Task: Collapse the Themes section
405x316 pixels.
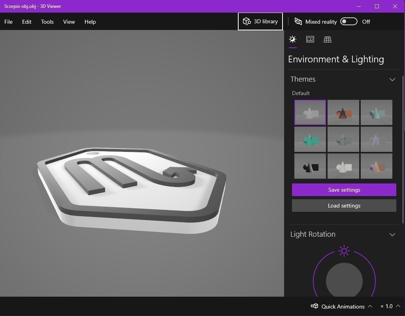Action: point(392,79)
